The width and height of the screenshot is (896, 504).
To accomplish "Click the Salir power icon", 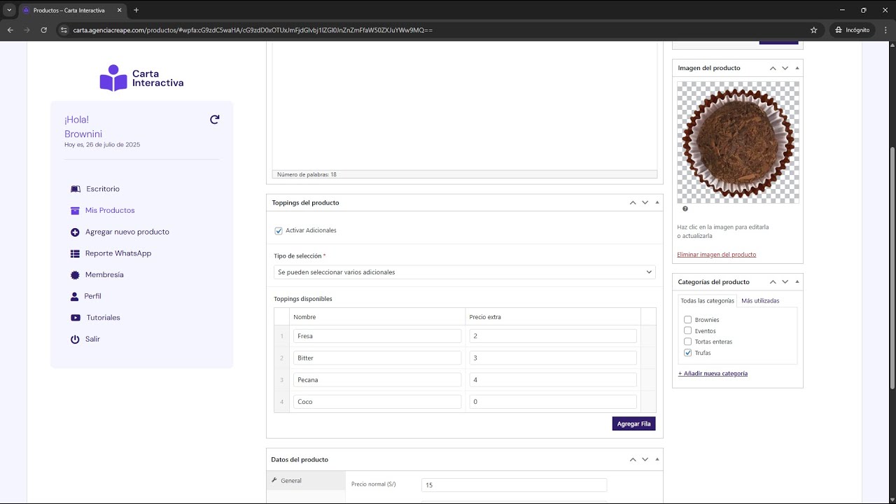I will pyautogui.click(x=75, y=339).
